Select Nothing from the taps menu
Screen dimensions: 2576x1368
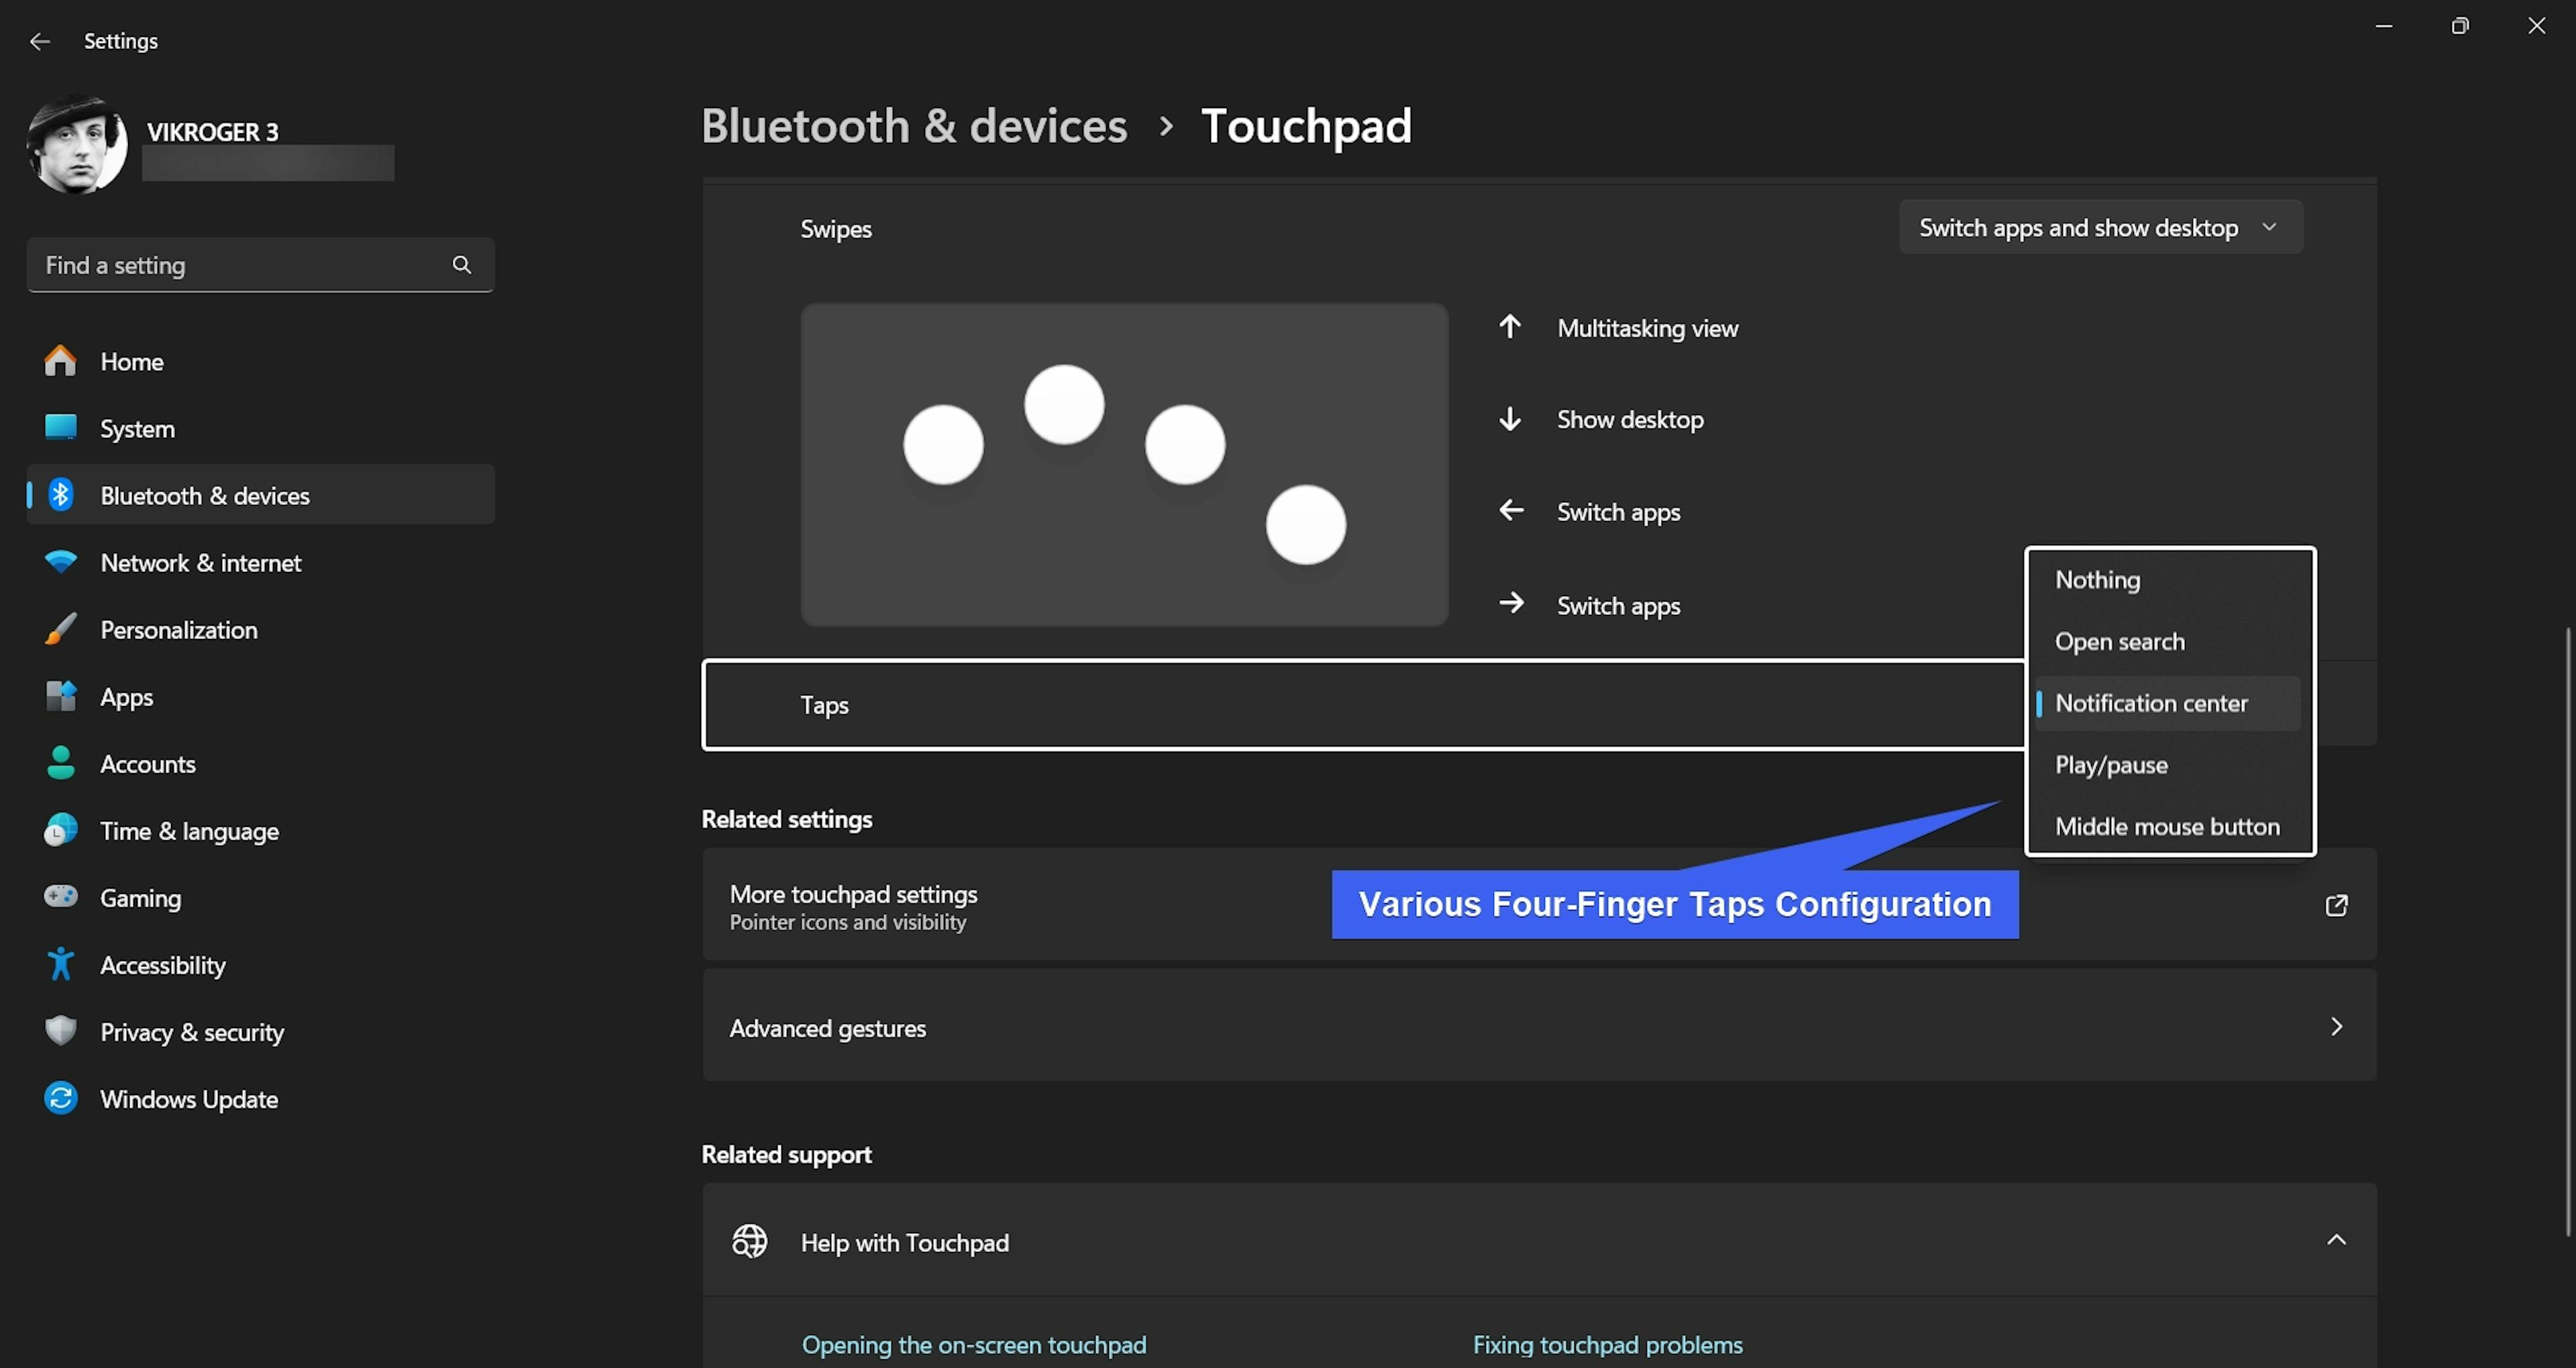pos(2098,580)
